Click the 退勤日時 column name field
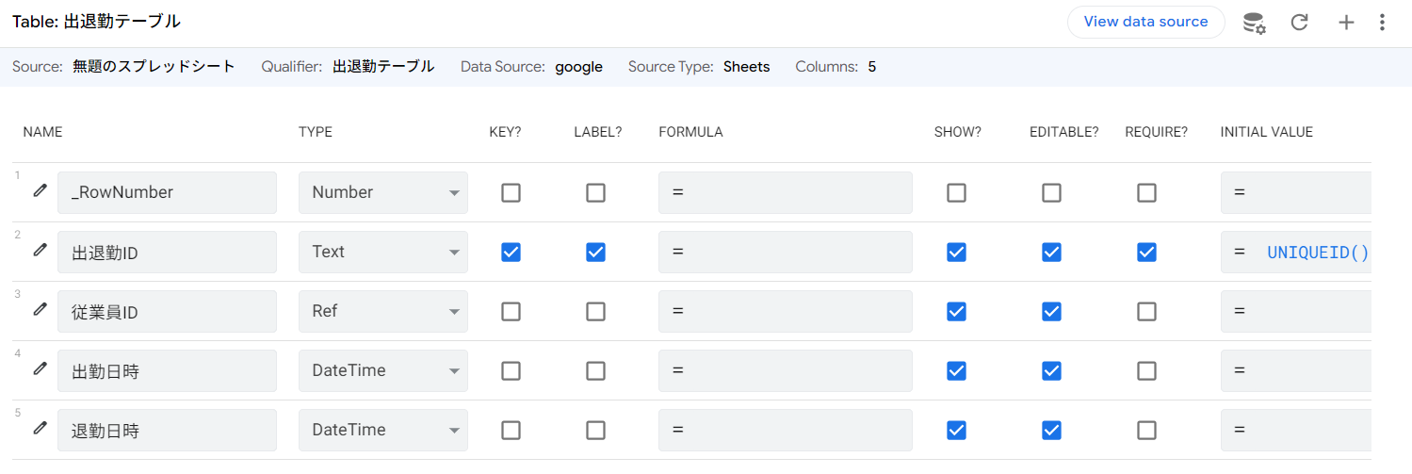Screen dimensions: 1412x474 [167, 430]
